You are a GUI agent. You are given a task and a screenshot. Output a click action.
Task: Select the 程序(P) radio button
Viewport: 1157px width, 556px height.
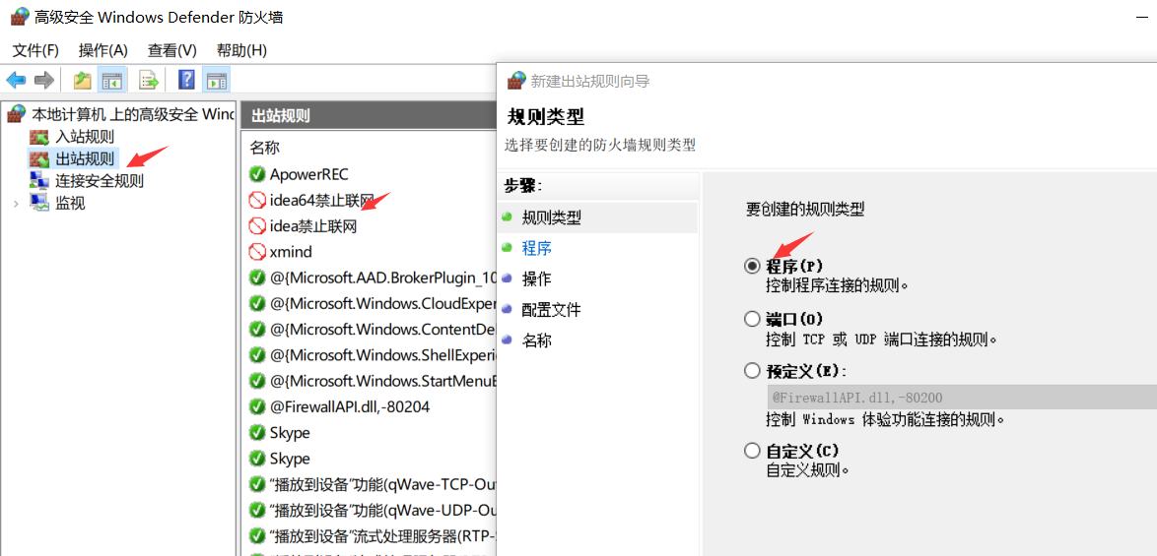752,266
